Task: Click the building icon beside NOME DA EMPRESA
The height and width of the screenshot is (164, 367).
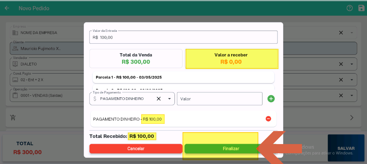Action: pyautogui.click(x=15, y=33)
